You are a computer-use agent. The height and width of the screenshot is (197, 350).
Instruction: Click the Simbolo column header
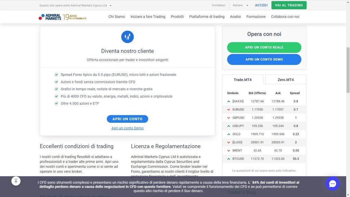coord(233,93)
